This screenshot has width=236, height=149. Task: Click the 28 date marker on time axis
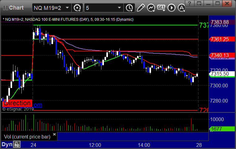(199, 145)
